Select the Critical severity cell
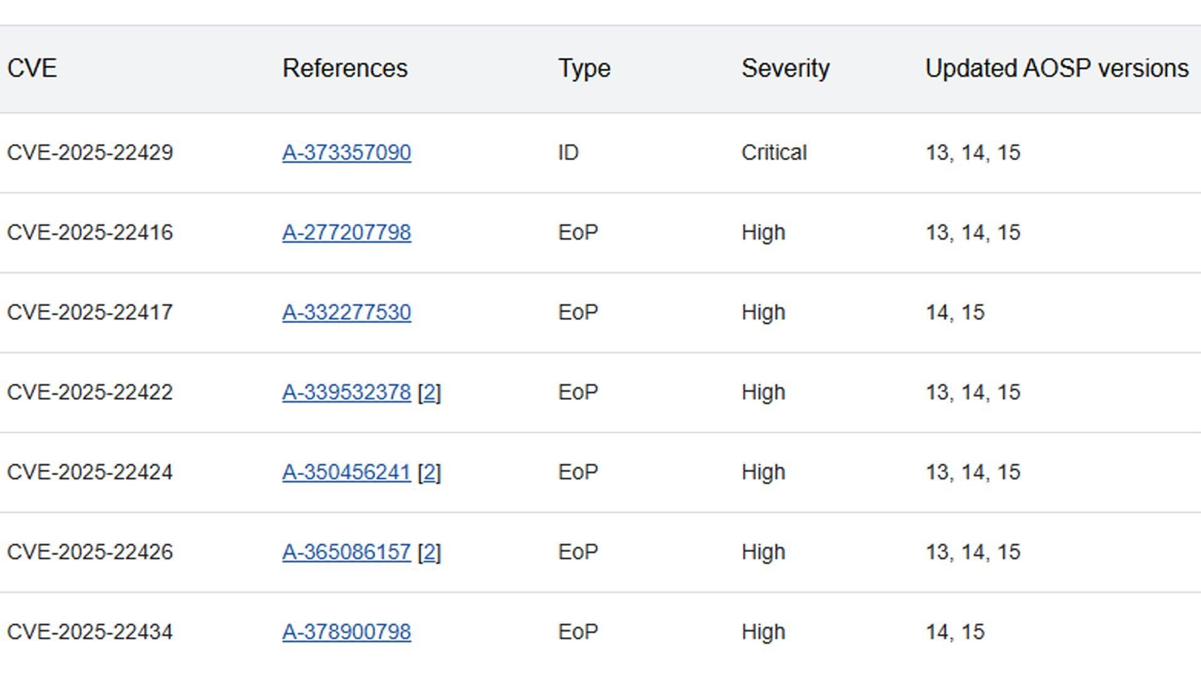The image size is (1201, 676). [x=774, y=152]
